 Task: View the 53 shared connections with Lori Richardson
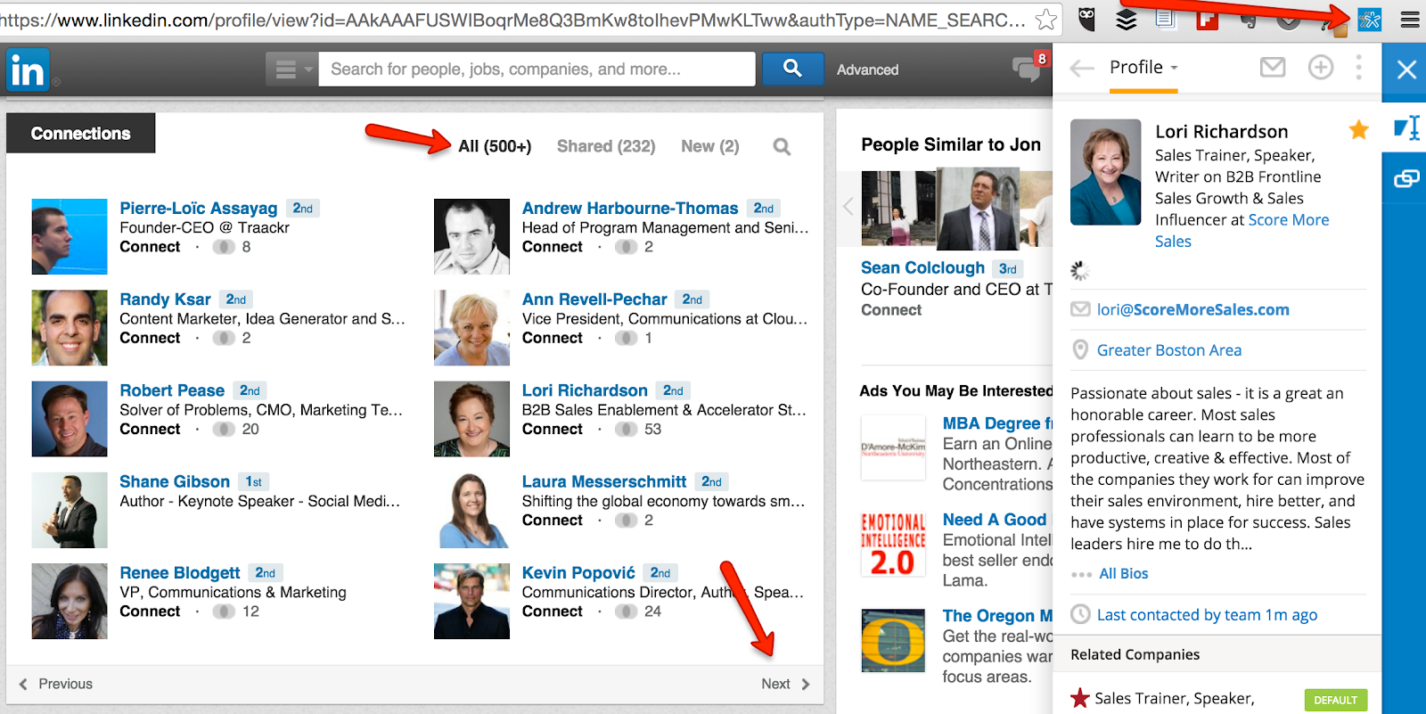pyautogui.click(x=639, y=429)
